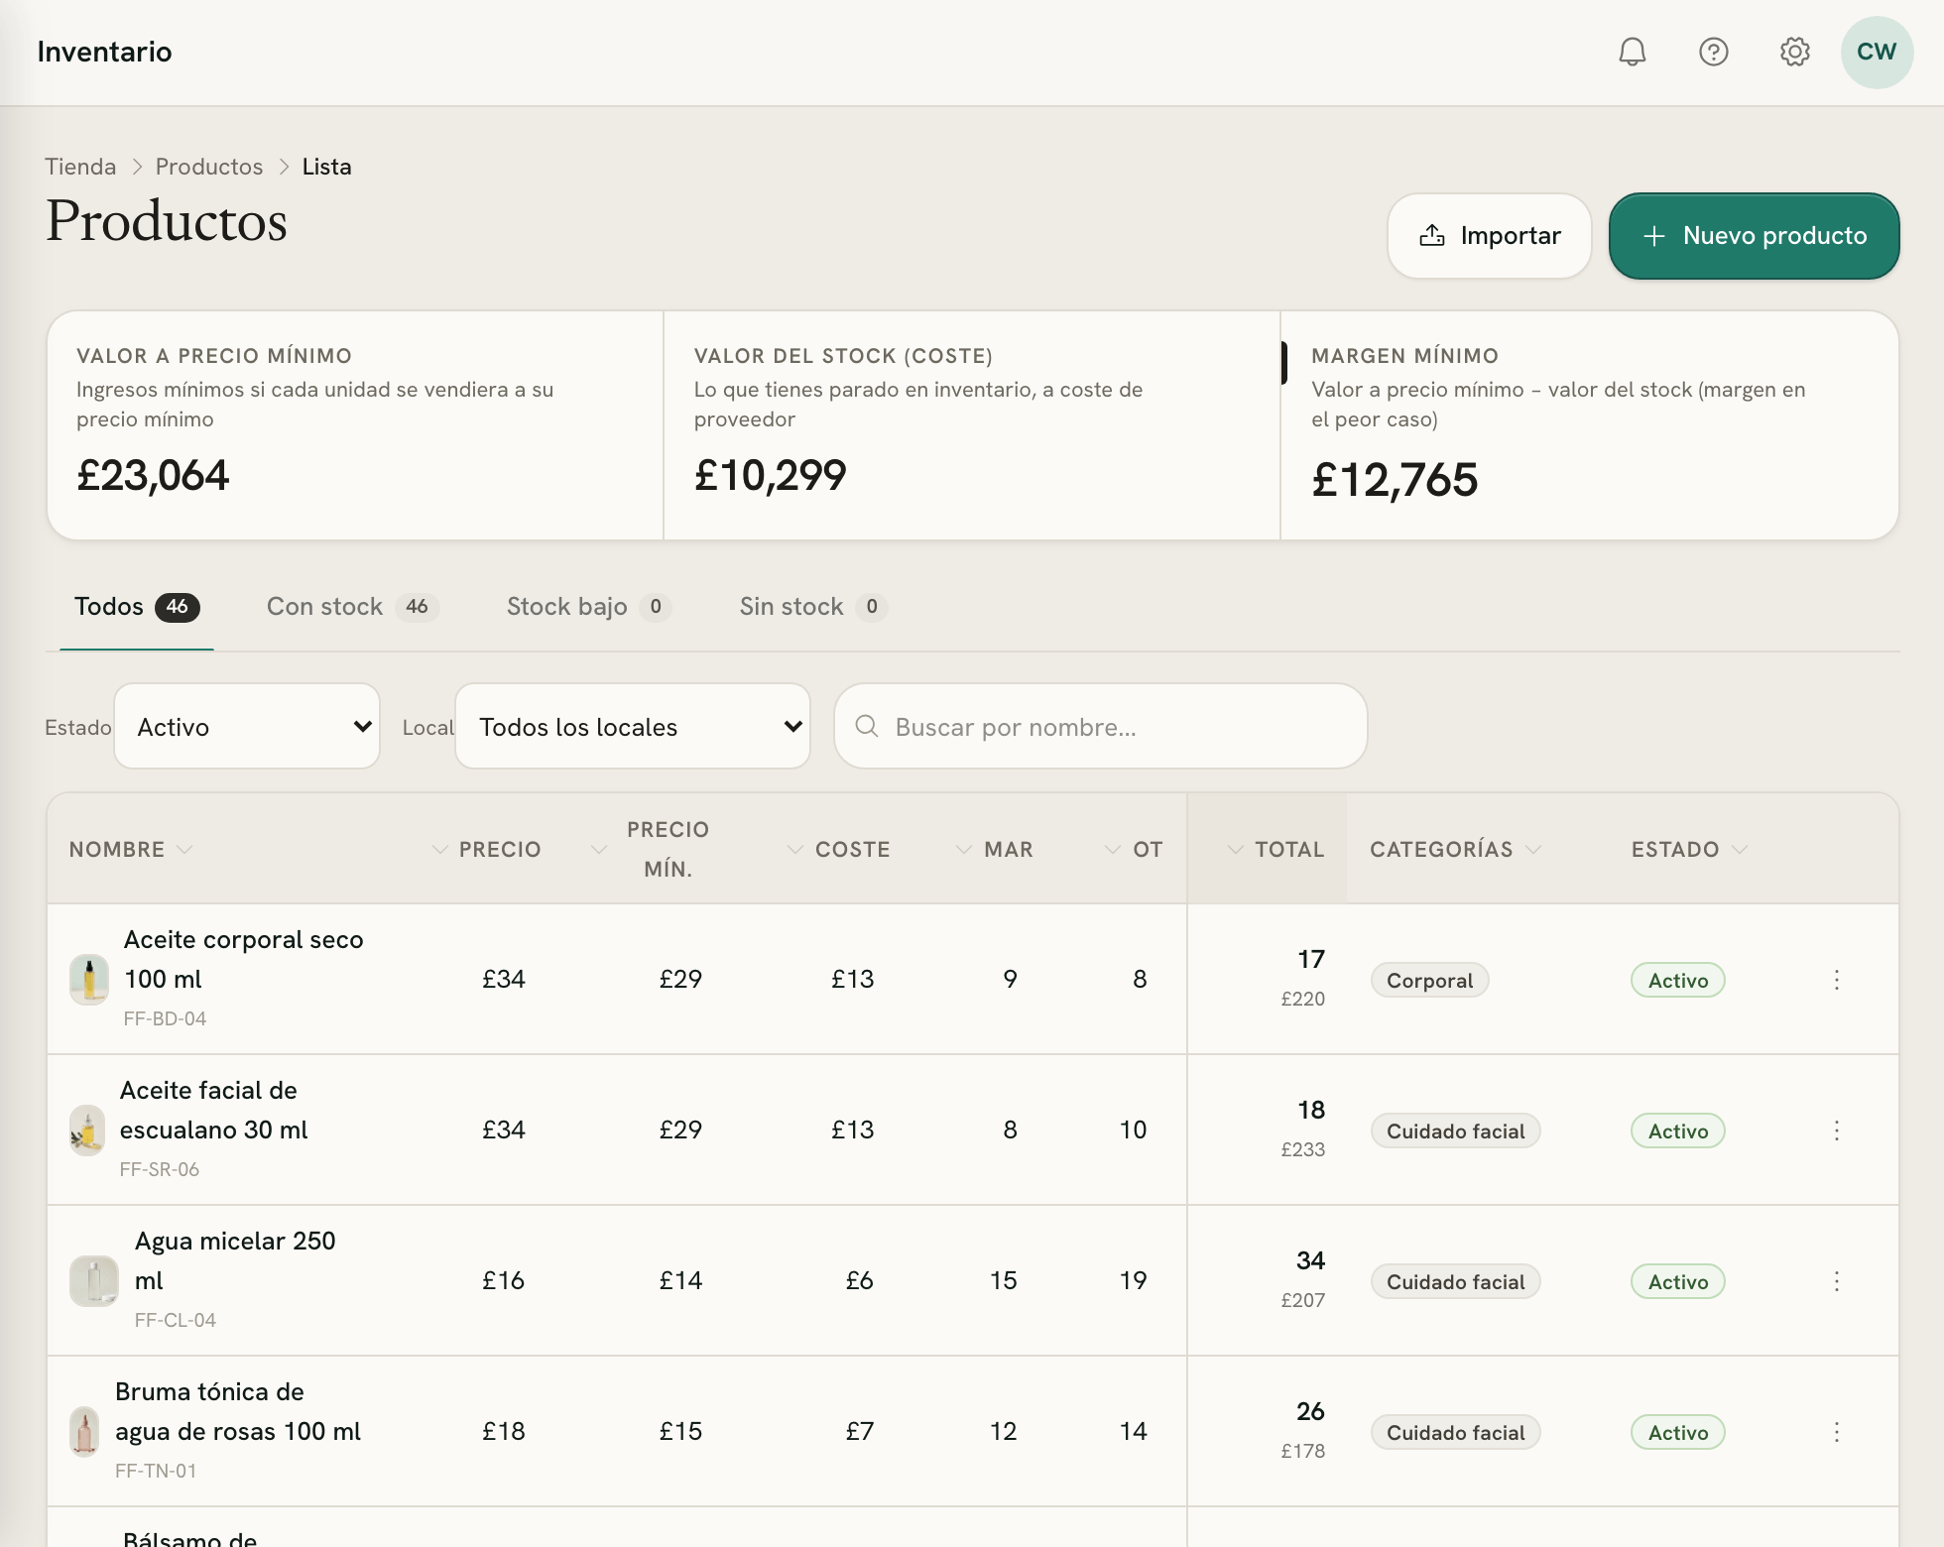Create a new product with Nuevo producto
The height and width of the screenshot is (1547, 1944).
(1754, 236)
